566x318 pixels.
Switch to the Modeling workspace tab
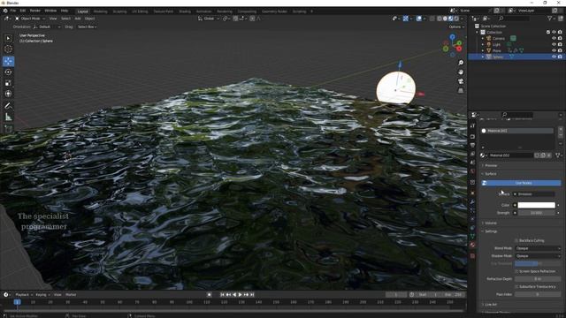click(x=100, y=11)
